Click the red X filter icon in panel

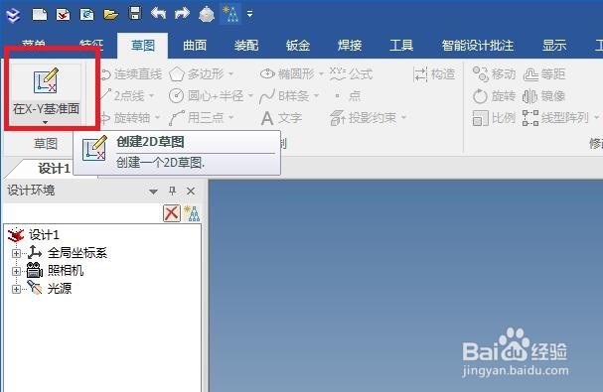(x=172, y=213)
